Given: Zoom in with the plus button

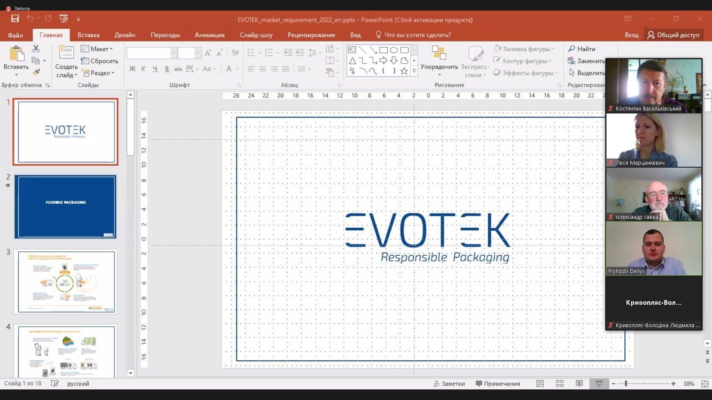Looking at the screenshot, I should point(673,383).
